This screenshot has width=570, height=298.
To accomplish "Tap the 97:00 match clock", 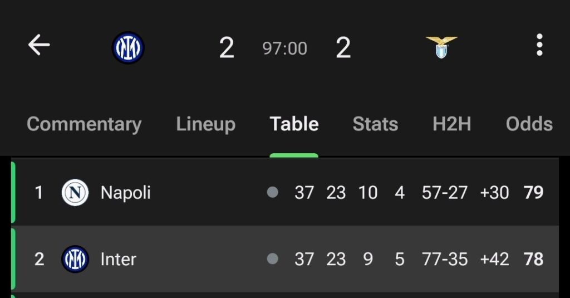I will 284,48.
